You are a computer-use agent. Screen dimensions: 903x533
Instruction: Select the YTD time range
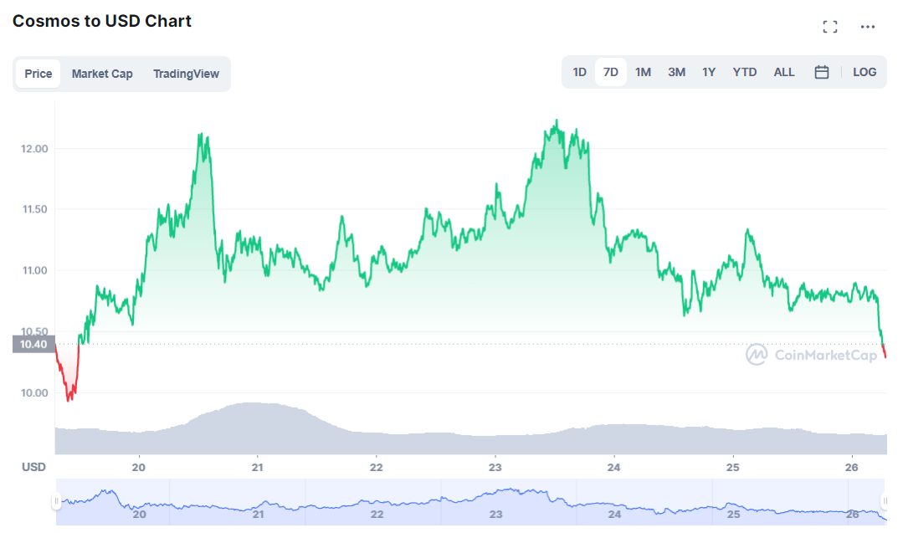coord(745,72)
